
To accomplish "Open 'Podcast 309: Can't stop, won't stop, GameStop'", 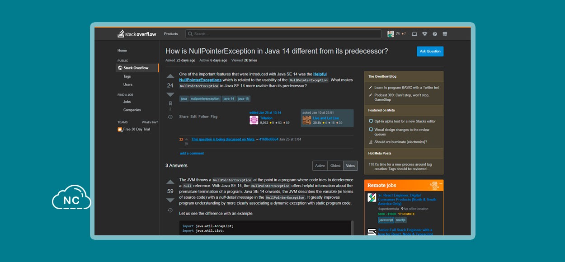I will tap(402, 97).
